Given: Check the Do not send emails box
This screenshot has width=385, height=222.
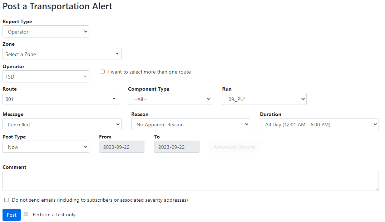Looking at the screenshot, I should 6,200.
